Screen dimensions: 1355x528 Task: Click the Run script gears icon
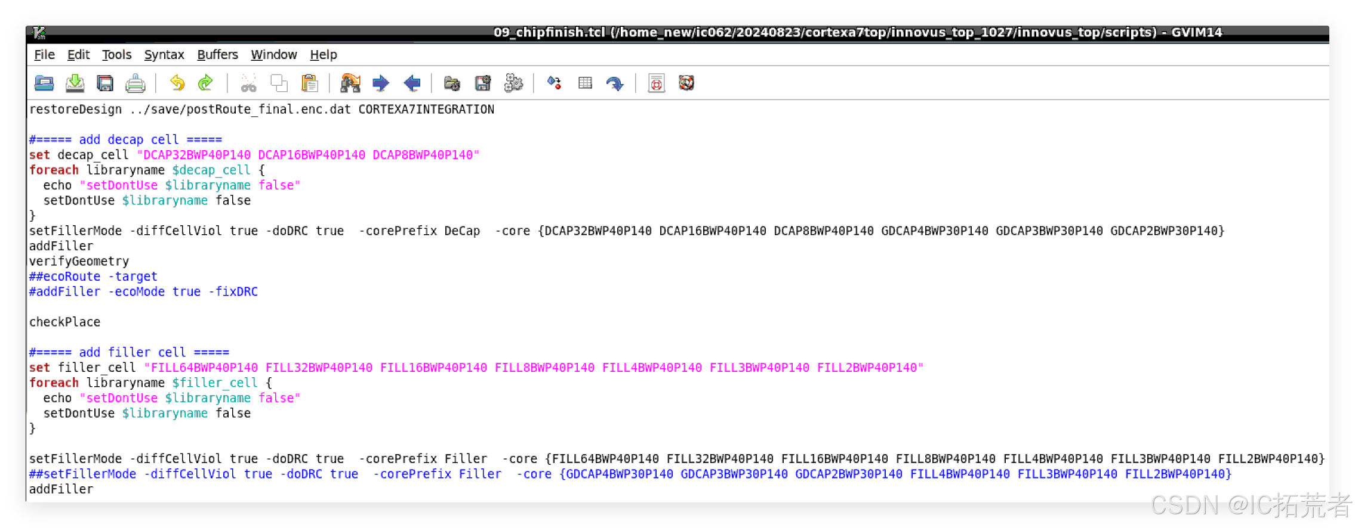pyautogui.click(x=513, y=83)
